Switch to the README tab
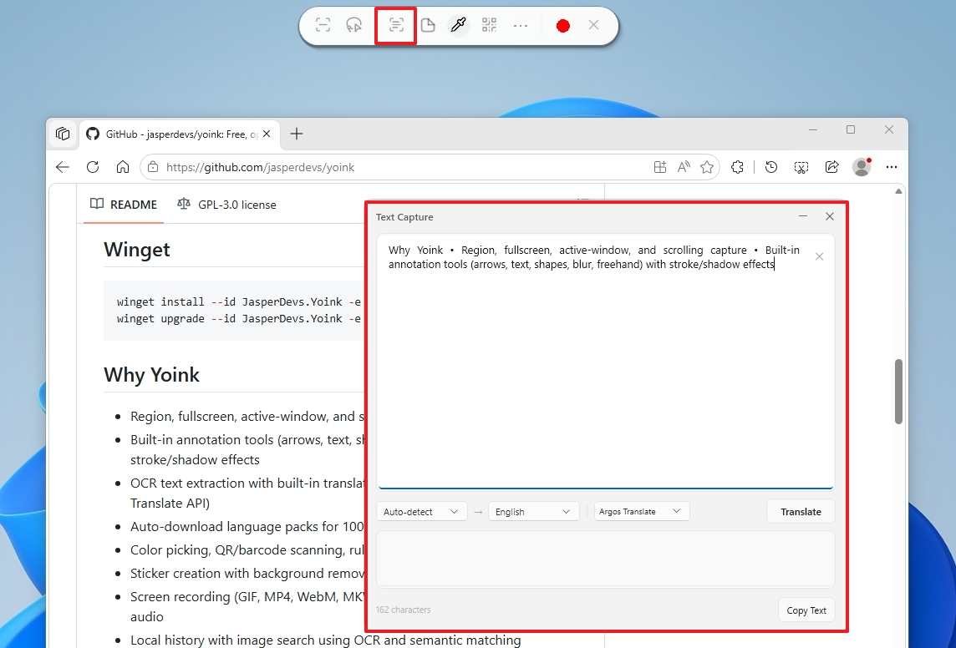The height and width of the screenshot is (648, 956). 124,205
